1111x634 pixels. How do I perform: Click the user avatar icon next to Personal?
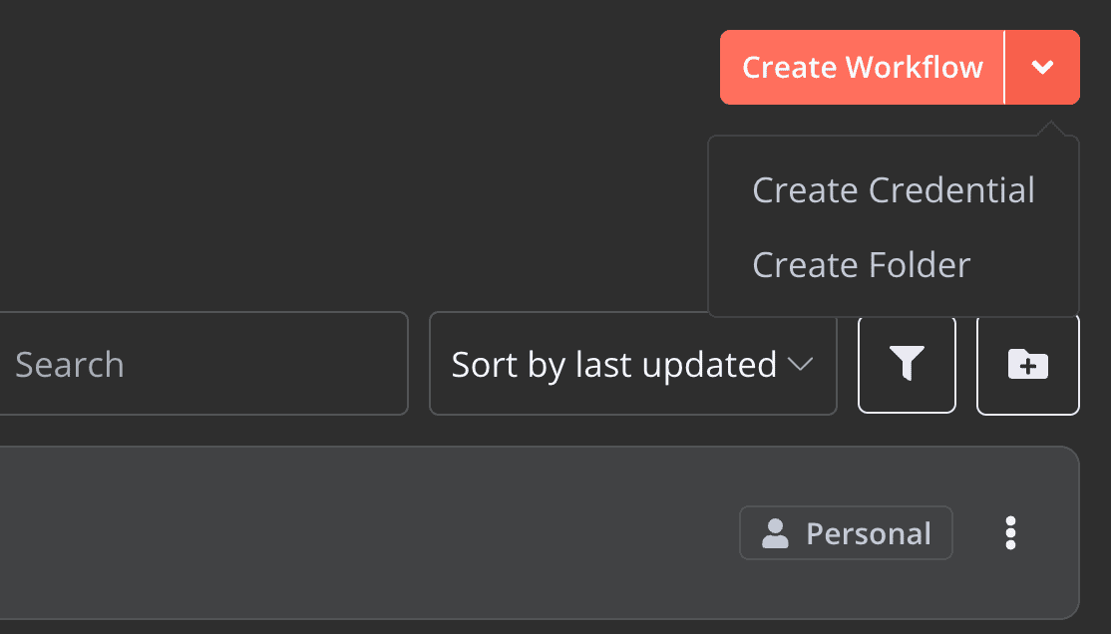(775, 532)
